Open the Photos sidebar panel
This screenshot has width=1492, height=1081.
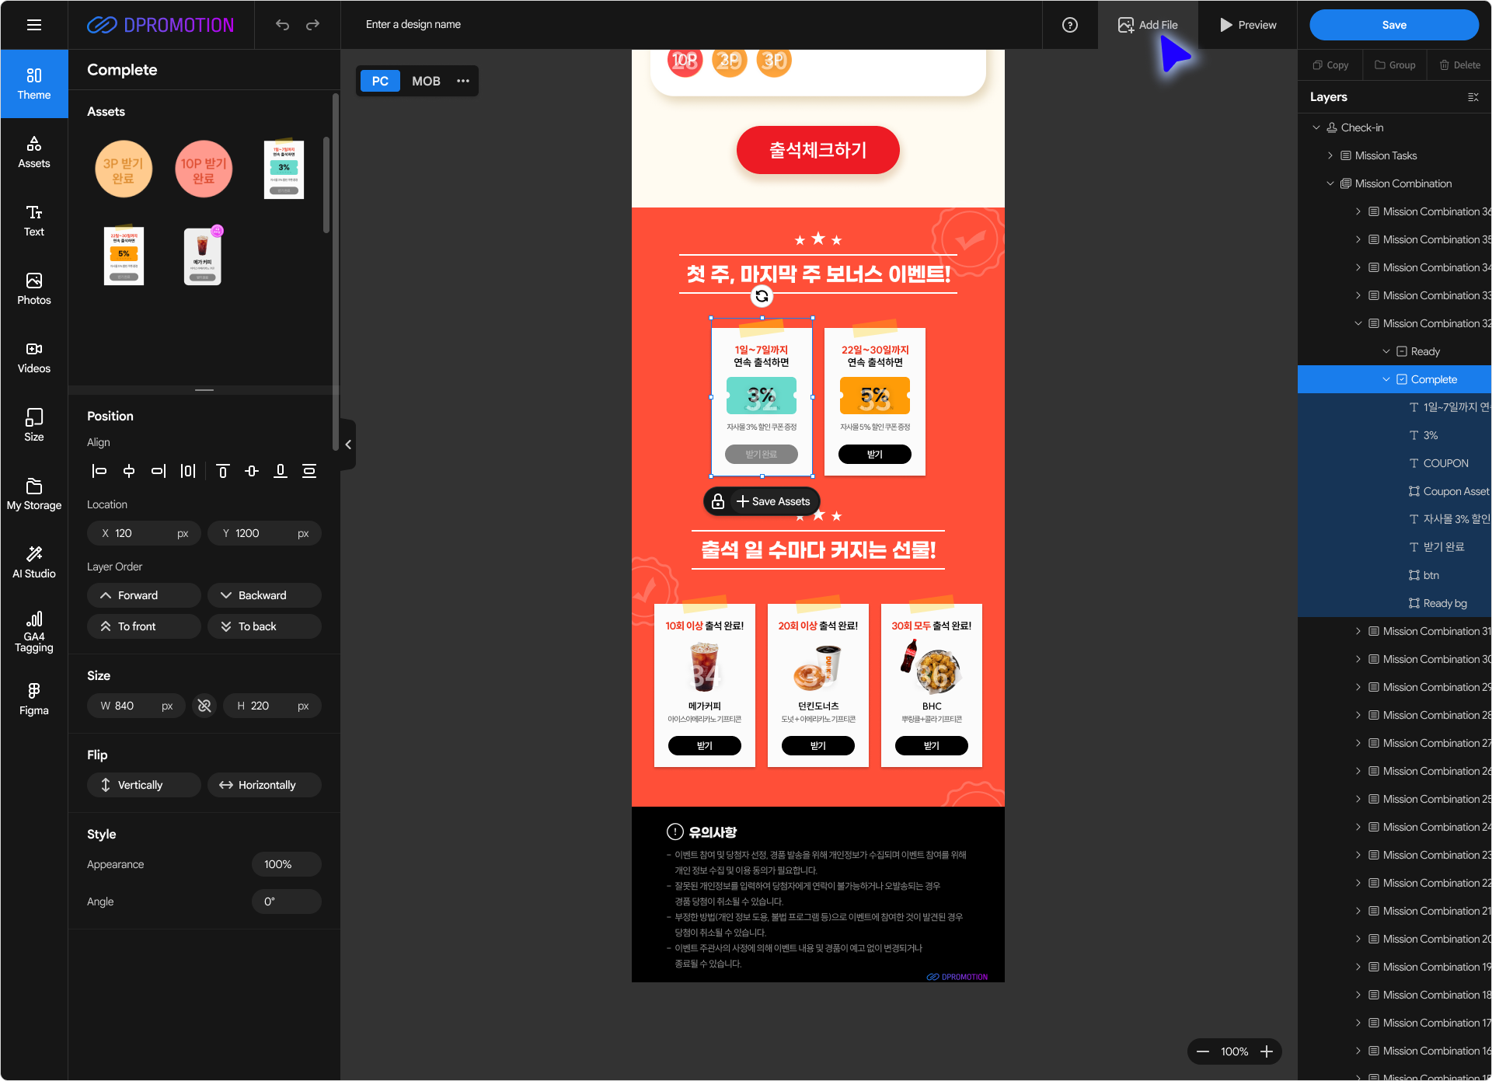click(34, 289)
